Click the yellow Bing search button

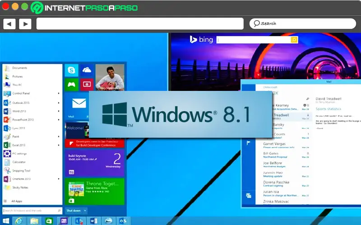(294, 40)
